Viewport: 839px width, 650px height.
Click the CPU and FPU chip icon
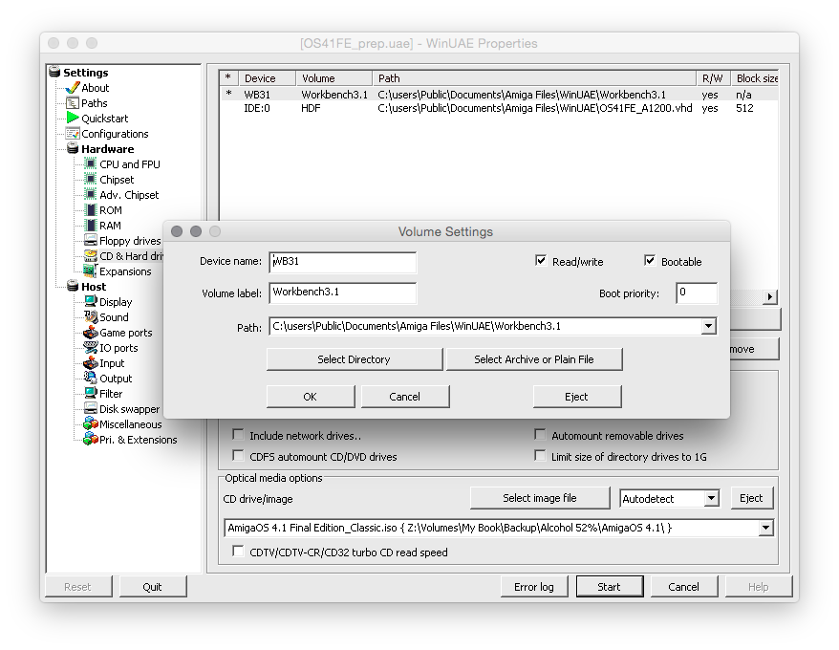pos(91,163)
